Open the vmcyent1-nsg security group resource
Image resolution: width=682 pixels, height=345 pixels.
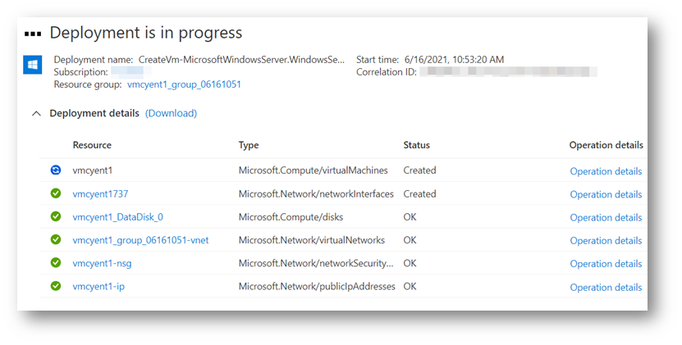pyautogui.click(x=102, y=263)
